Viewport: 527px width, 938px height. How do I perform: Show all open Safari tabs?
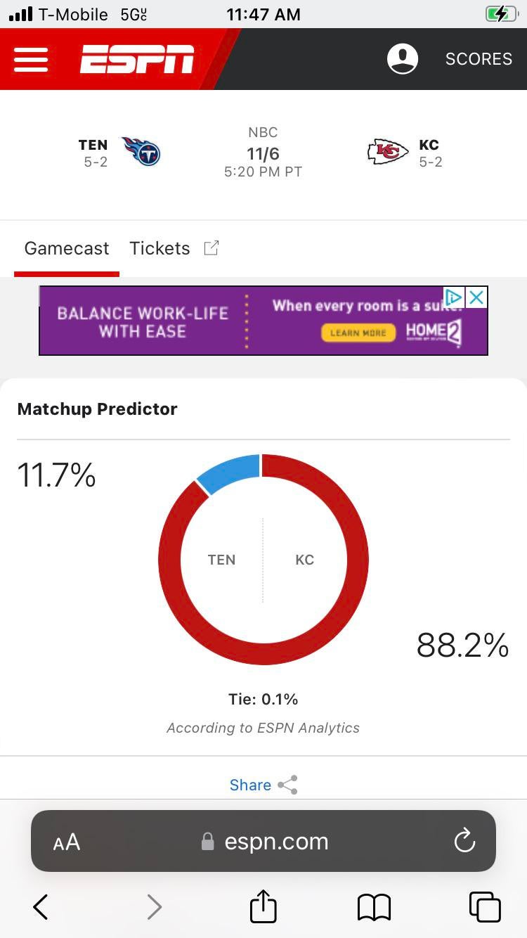tap(485, 907)
